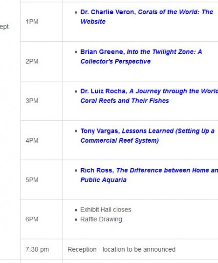Click Coral Reefs and Their Fishes text
The width and height of the screenshot is (218, 263).
click(125, 101)
